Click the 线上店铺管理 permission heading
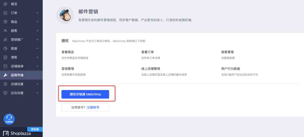The width and height of the screenshot is (304, 137). click(151, 69)
